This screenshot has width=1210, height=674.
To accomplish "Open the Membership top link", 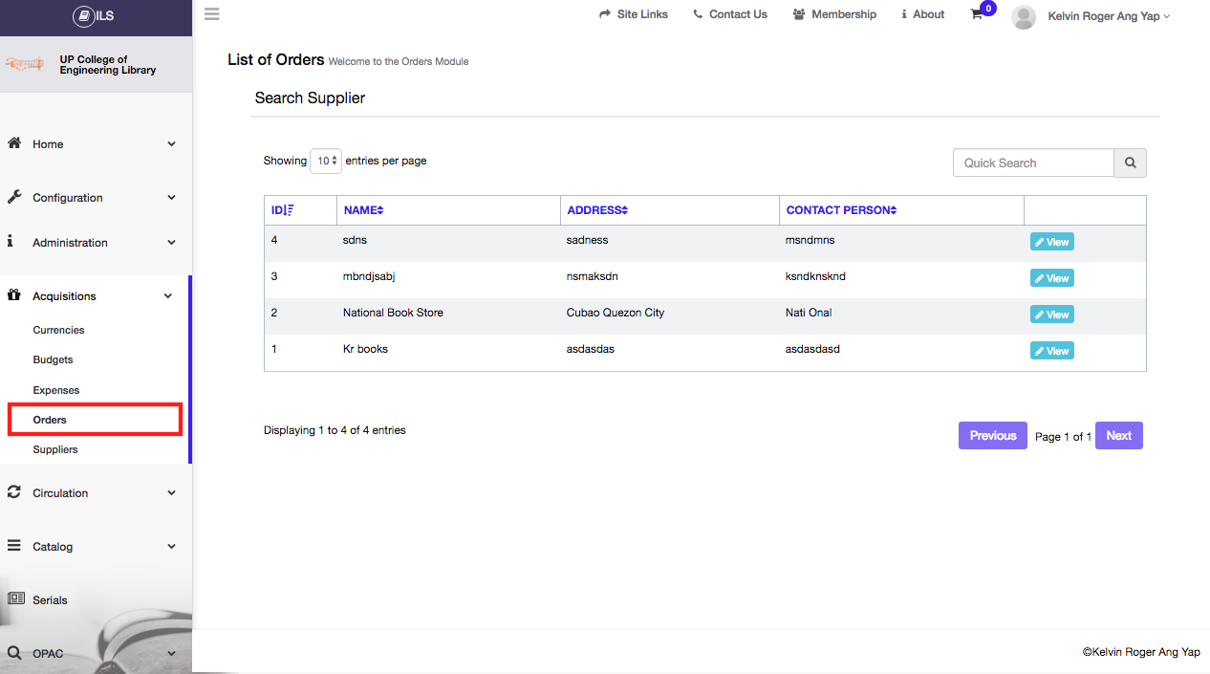I will [x=834, y=14].
